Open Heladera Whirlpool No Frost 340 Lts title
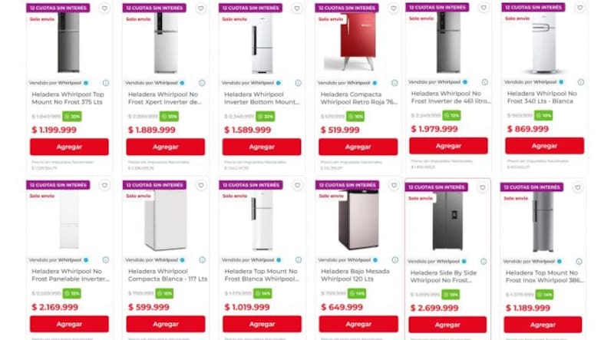Image resolution: width=614 pixels, height=340 pixels. tap(542, 97)
